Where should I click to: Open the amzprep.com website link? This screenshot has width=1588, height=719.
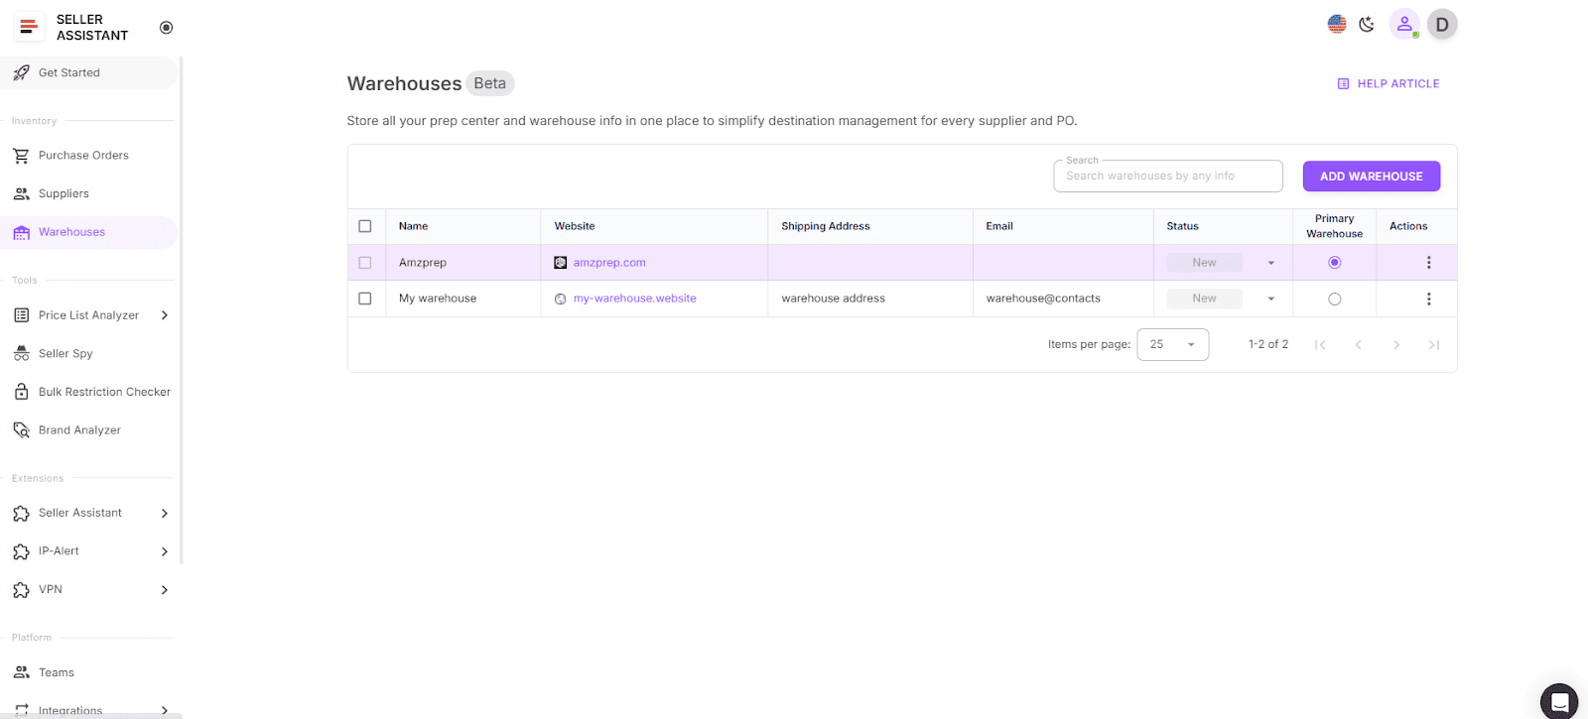609,263
